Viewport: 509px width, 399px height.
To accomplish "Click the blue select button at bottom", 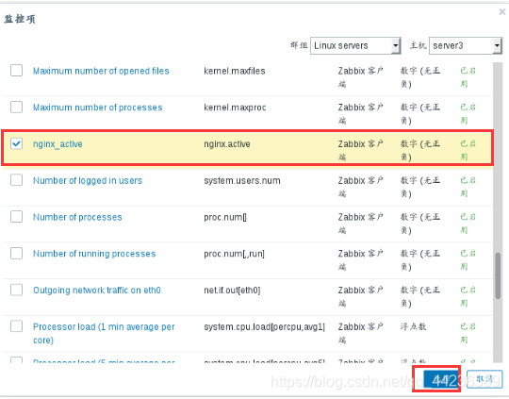I will click(x=441, y=379).
